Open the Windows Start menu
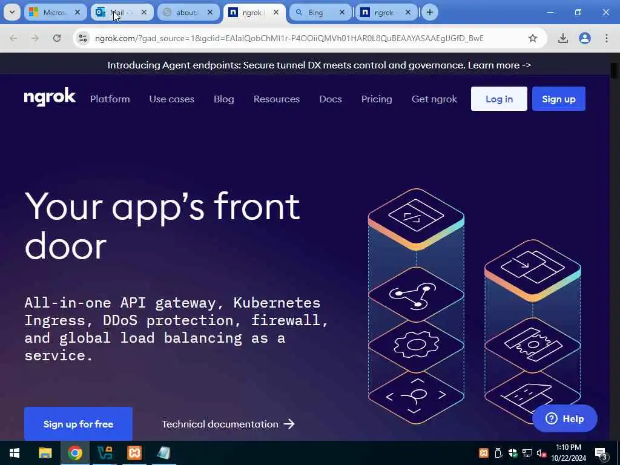The image size is (620, 465). pyautogui.click(x=15, y=453)
